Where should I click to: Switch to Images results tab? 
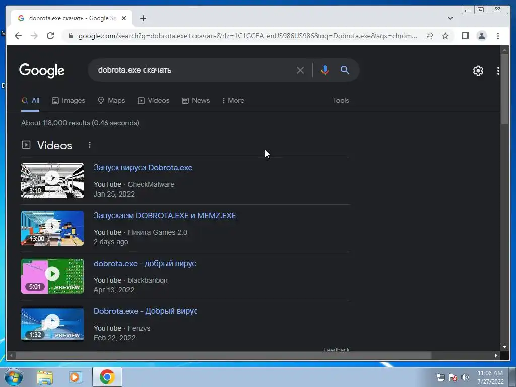click(69, 101)
